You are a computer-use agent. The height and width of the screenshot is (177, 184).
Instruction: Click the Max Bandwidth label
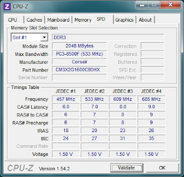pos(31,54)
